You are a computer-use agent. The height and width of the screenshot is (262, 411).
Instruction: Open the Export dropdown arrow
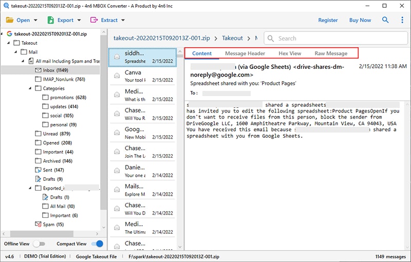coord(79,20)
